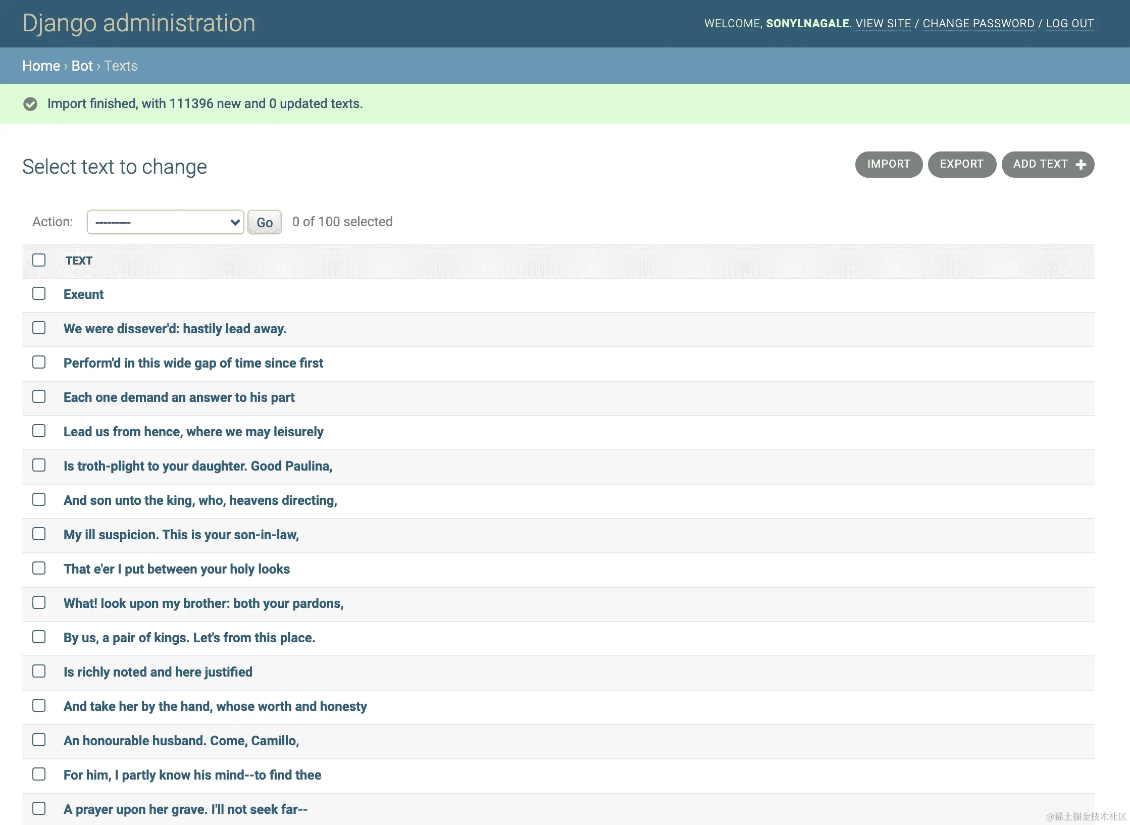Viewport: 1130px width, 825px height.
Task: Check the box next to Exeunt
Action: tap(39, 293)
